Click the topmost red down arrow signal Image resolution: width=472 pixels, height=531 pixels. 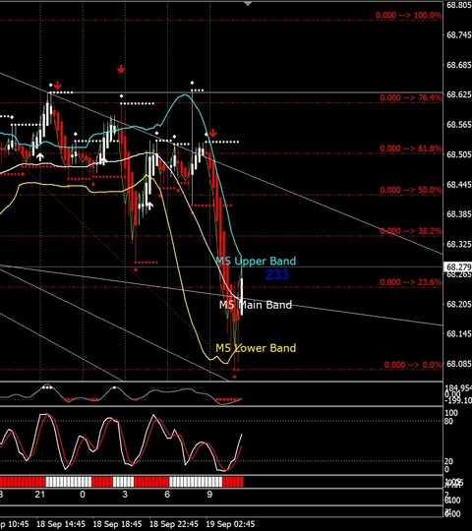click(121, 70)
